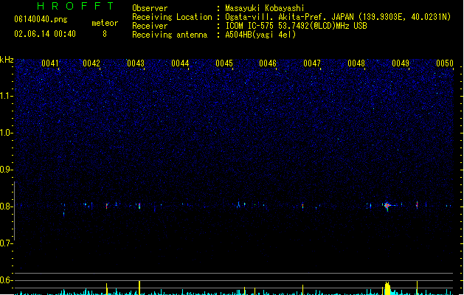Image resolution: width=464 pixels, height=295 pixels.
Task: Click the 0045 time marker
Action: [224, 63]
